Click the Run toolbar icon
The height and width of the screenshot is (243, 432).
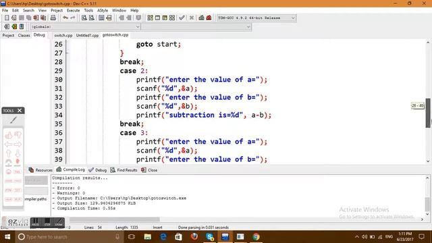157,18
